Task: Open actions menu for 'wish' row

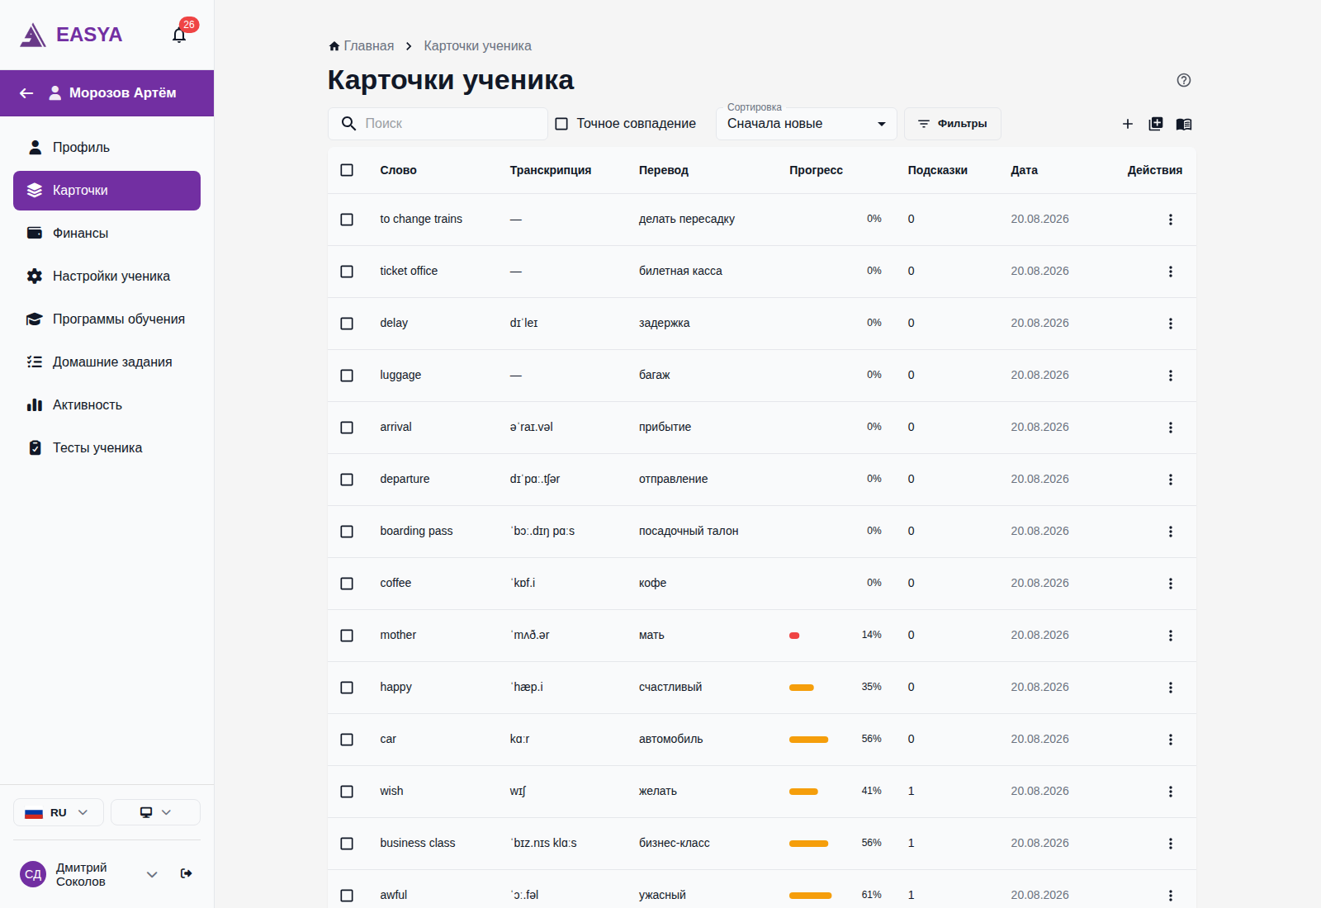Action: [x=1171, y=792]
